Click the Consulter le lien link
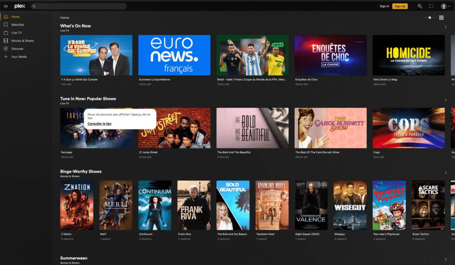The height and width of the screenshot is (265, 455). (x=100, y=124)
